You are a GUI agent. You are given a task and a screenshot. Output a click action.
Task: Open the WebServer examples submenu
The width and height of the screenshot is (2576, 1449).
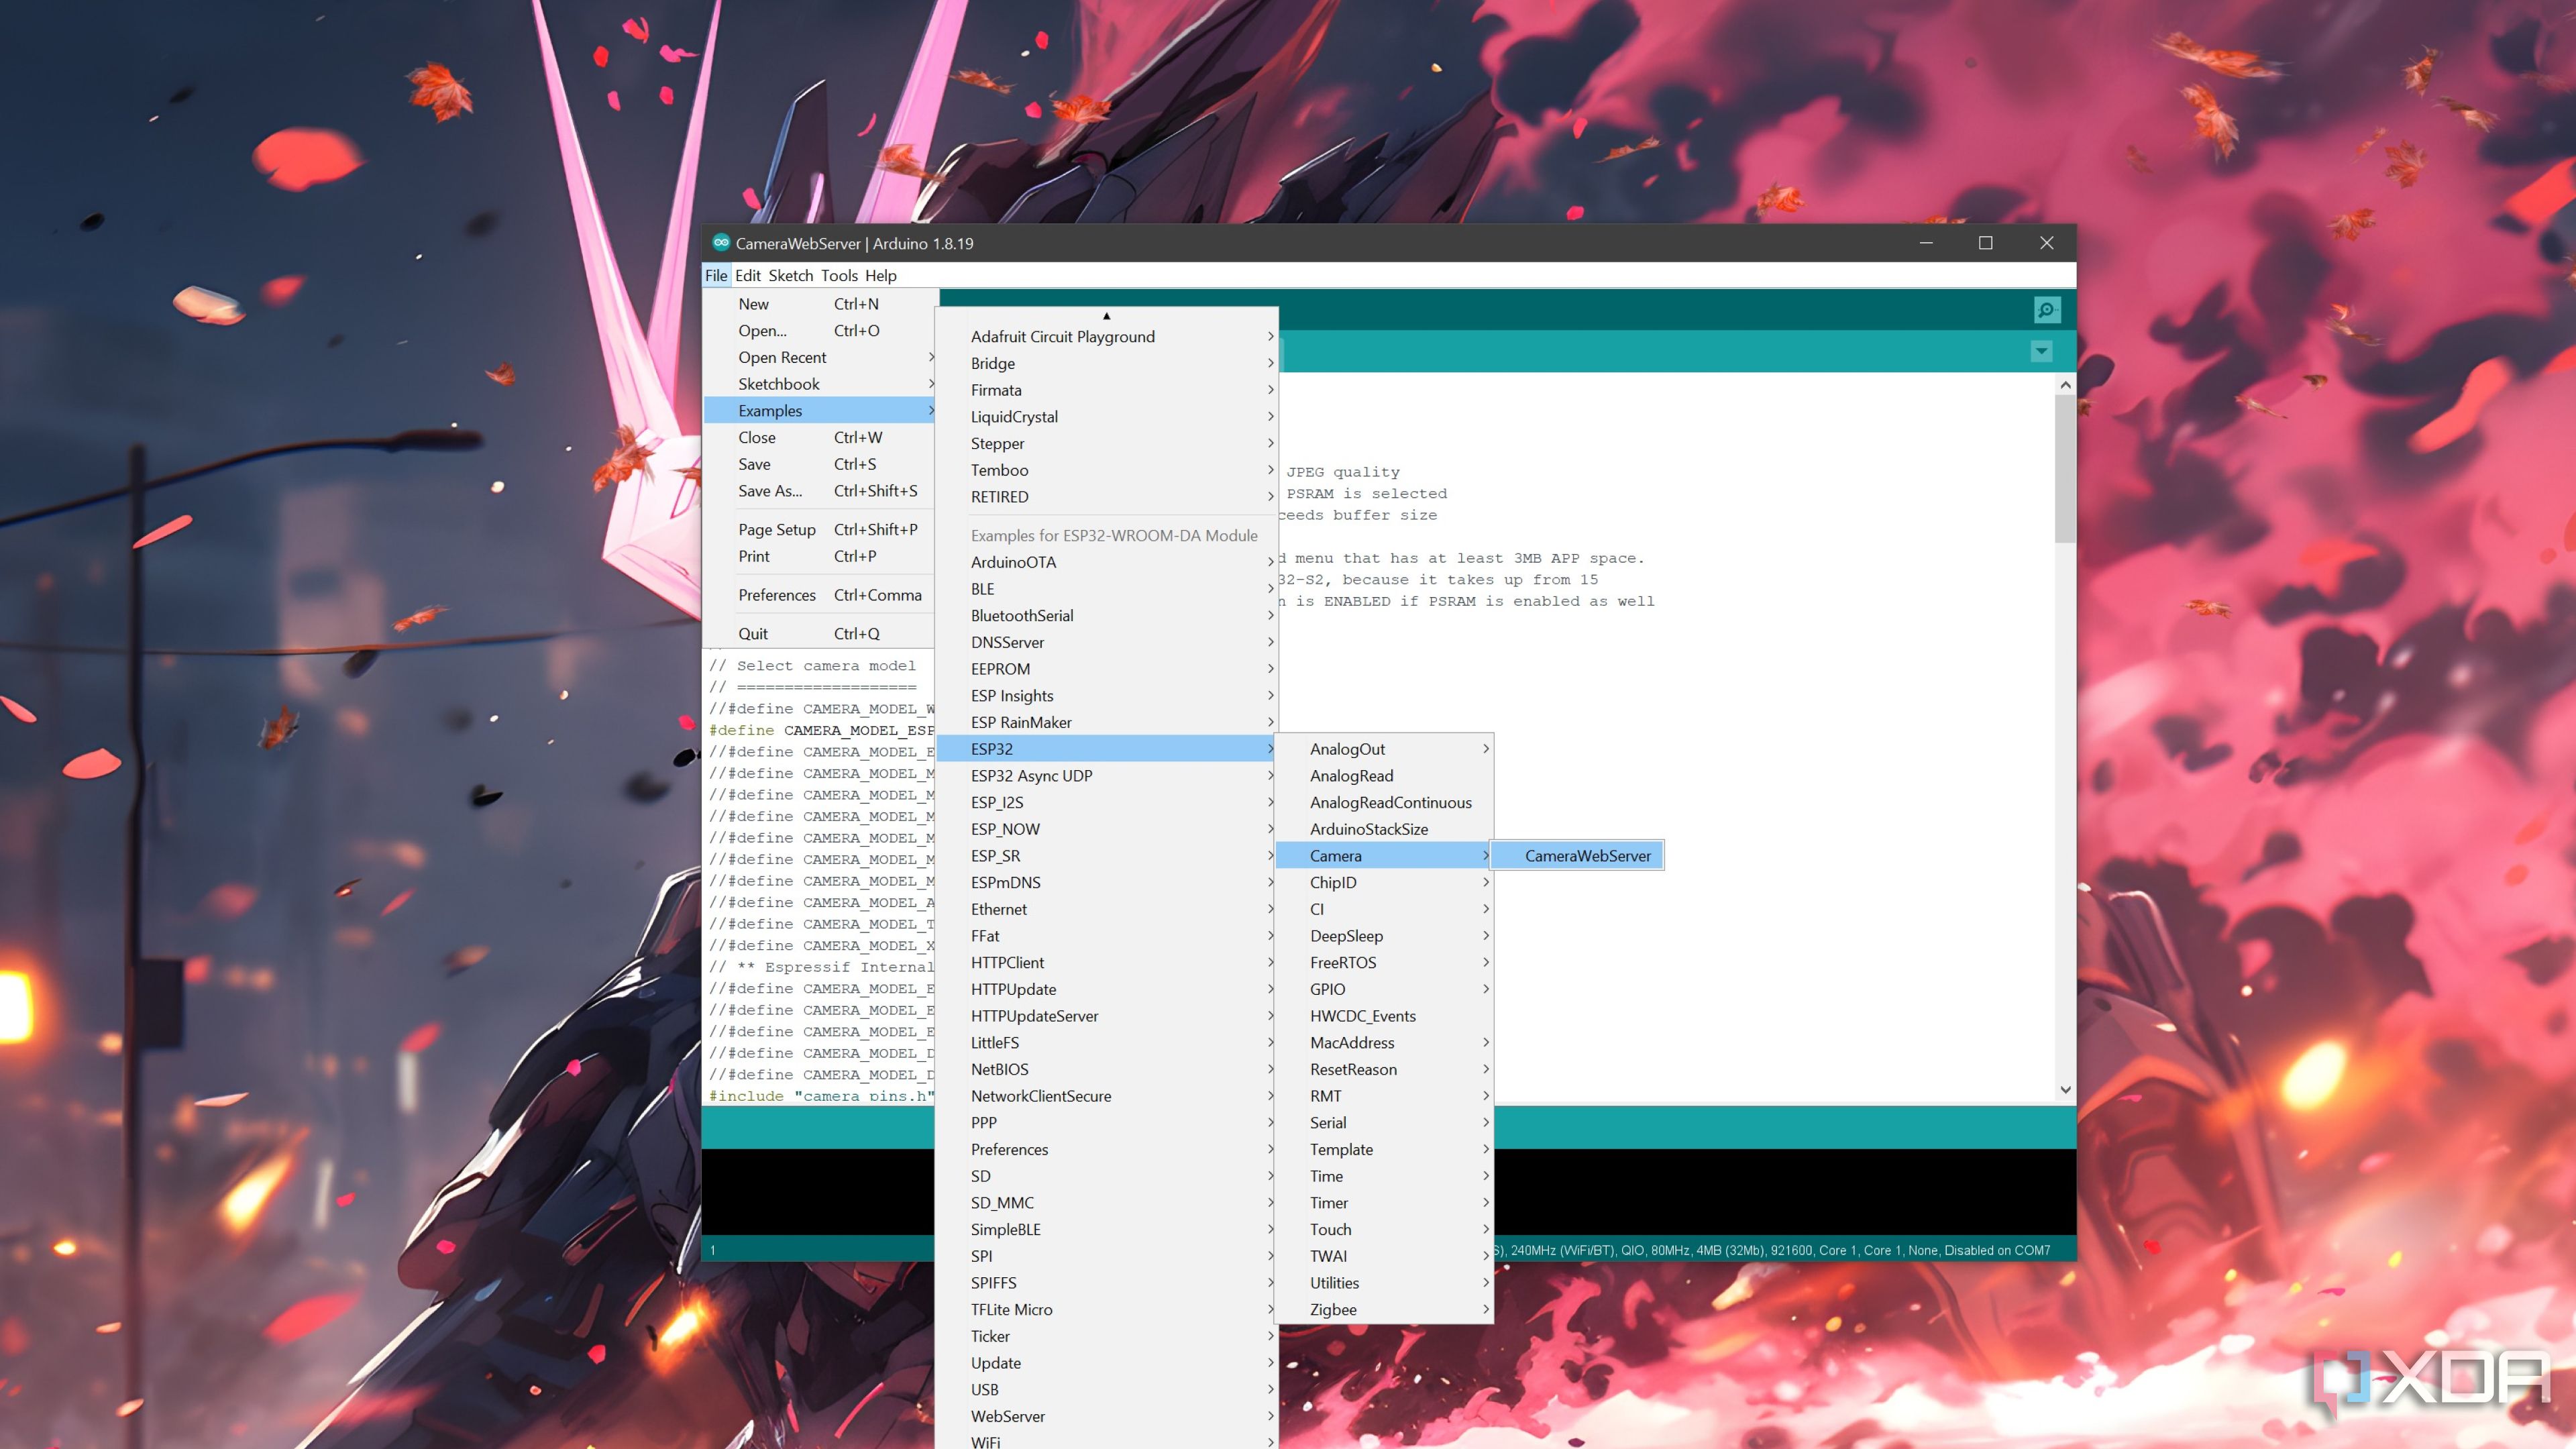pos(1107,1416)
